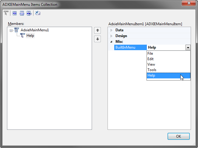Toggle the BuiltInMenu dropdown arrow
The image size is (198, 148).
(x=188, y=48)
